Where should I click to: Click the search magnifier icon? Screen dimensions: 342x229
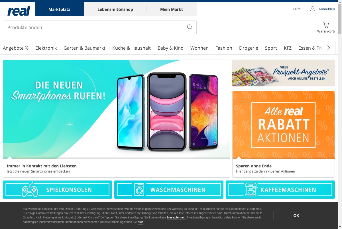pyautogui.click(x=190, y=27)
